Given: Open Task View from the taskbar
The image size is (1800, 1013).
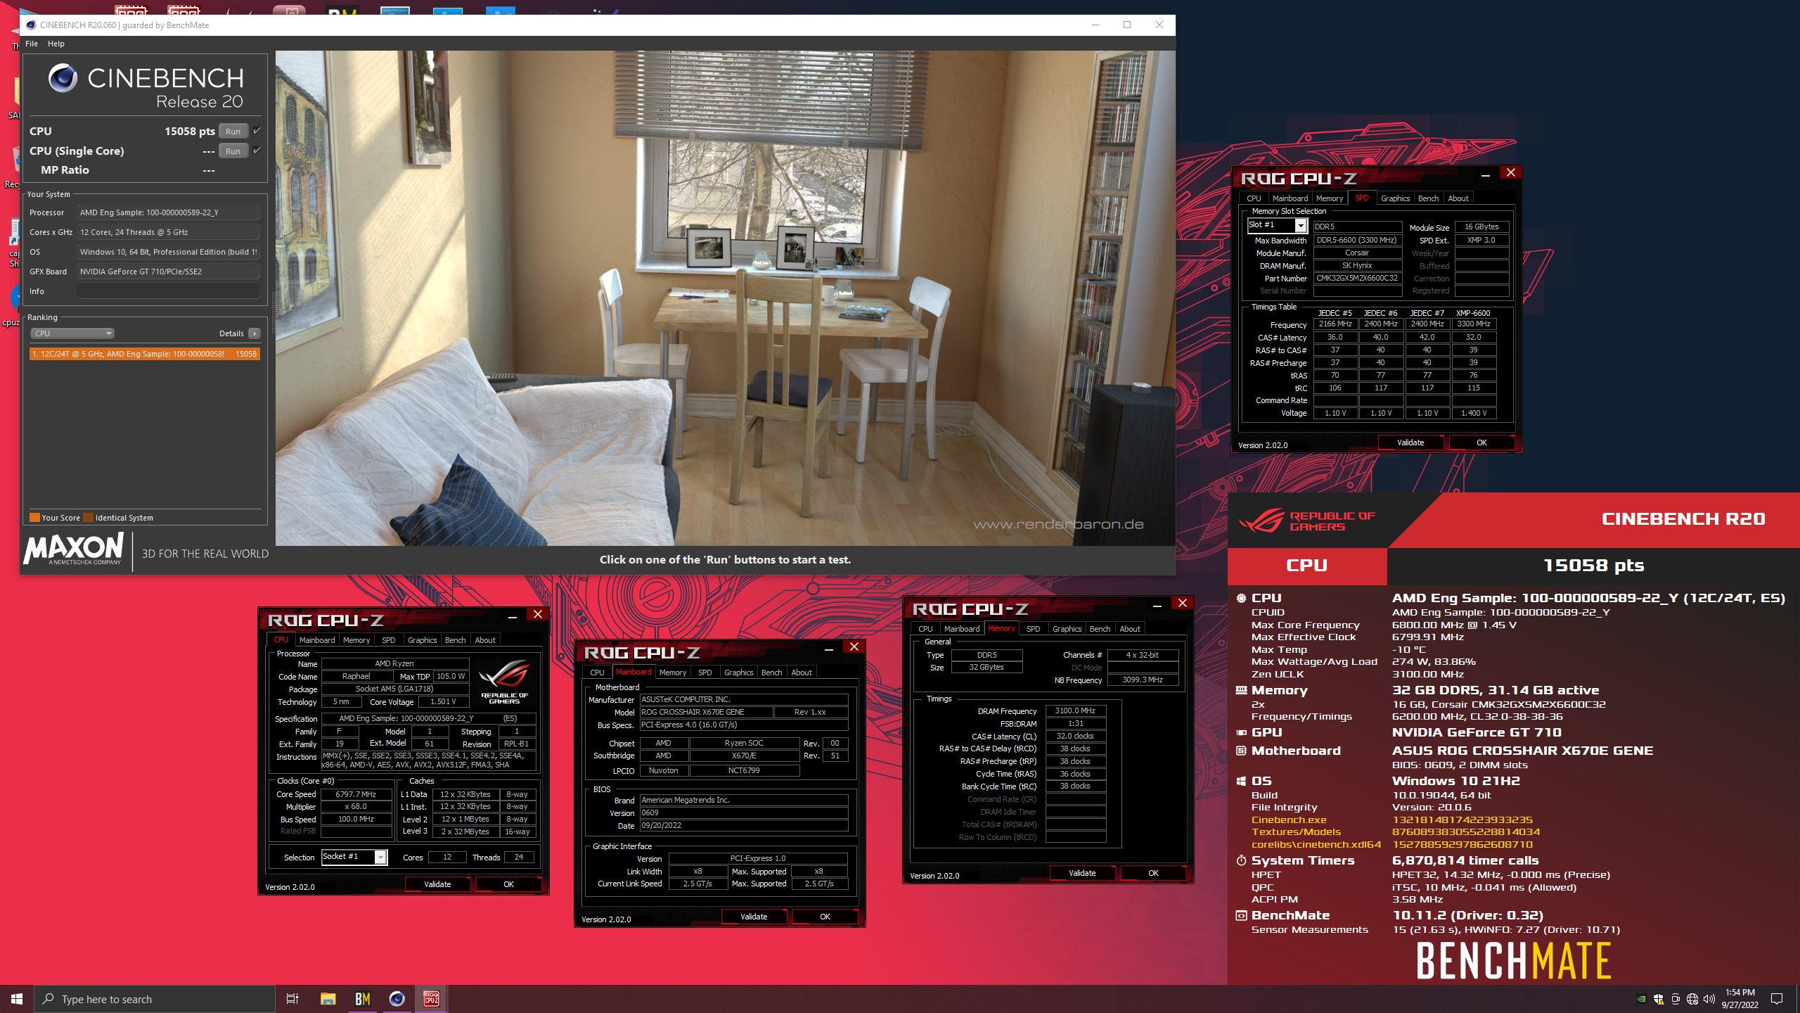Looking at the screenshot, I should (292, 999).
